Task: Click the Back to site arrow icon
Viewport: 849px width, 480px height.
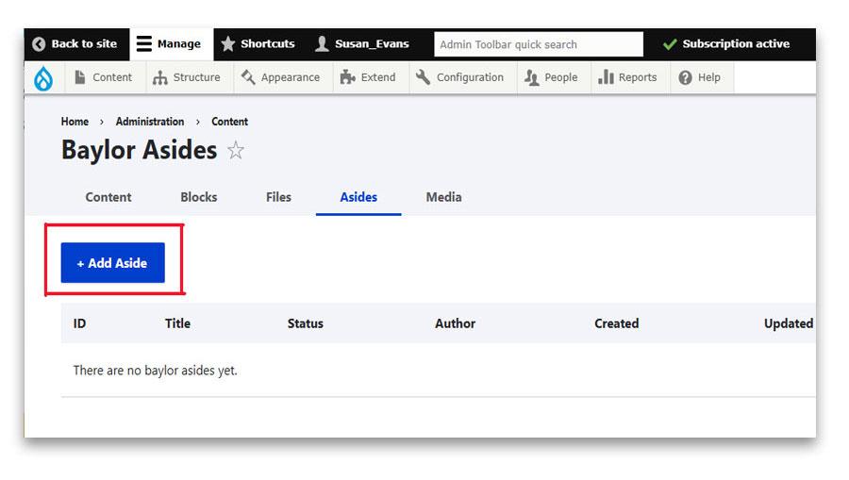Action: [x=39, y=43]
